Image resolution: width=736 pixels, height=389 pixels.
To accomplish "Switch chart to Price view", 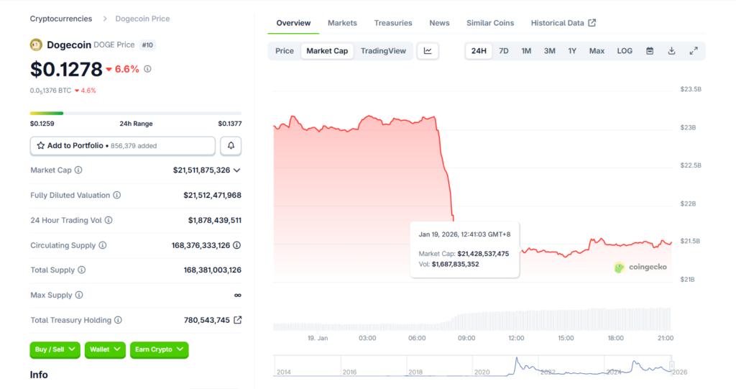I will point(285,51).
